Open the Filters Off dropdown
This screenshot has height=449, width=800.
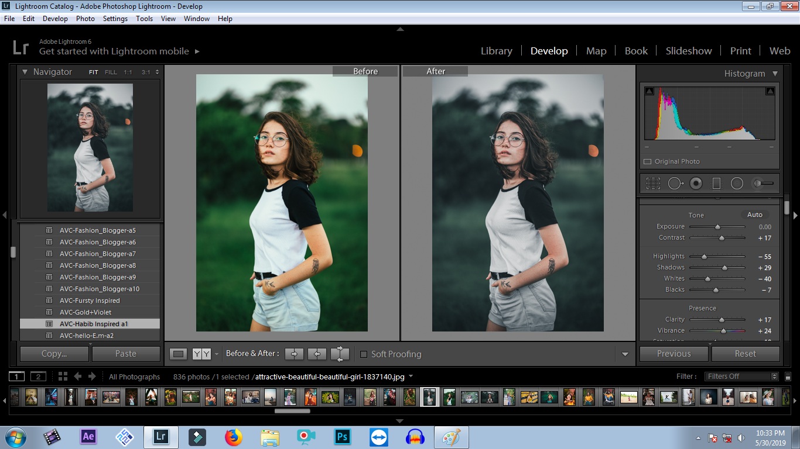[742, 377]
